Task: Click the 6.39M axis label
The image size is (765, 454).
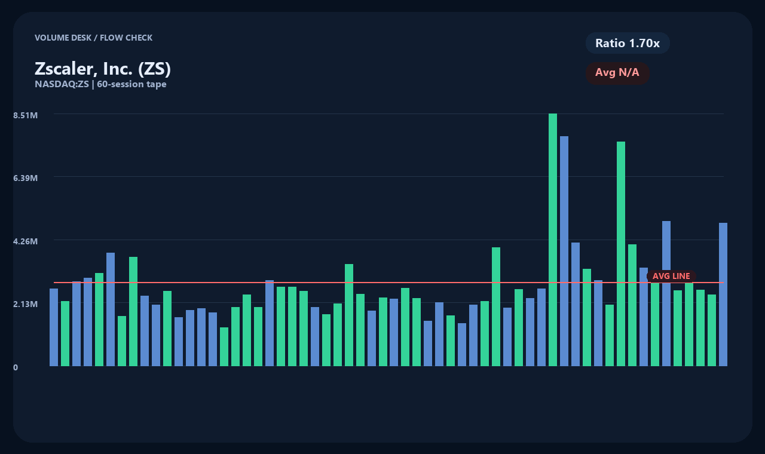Action: pos(26,178)
